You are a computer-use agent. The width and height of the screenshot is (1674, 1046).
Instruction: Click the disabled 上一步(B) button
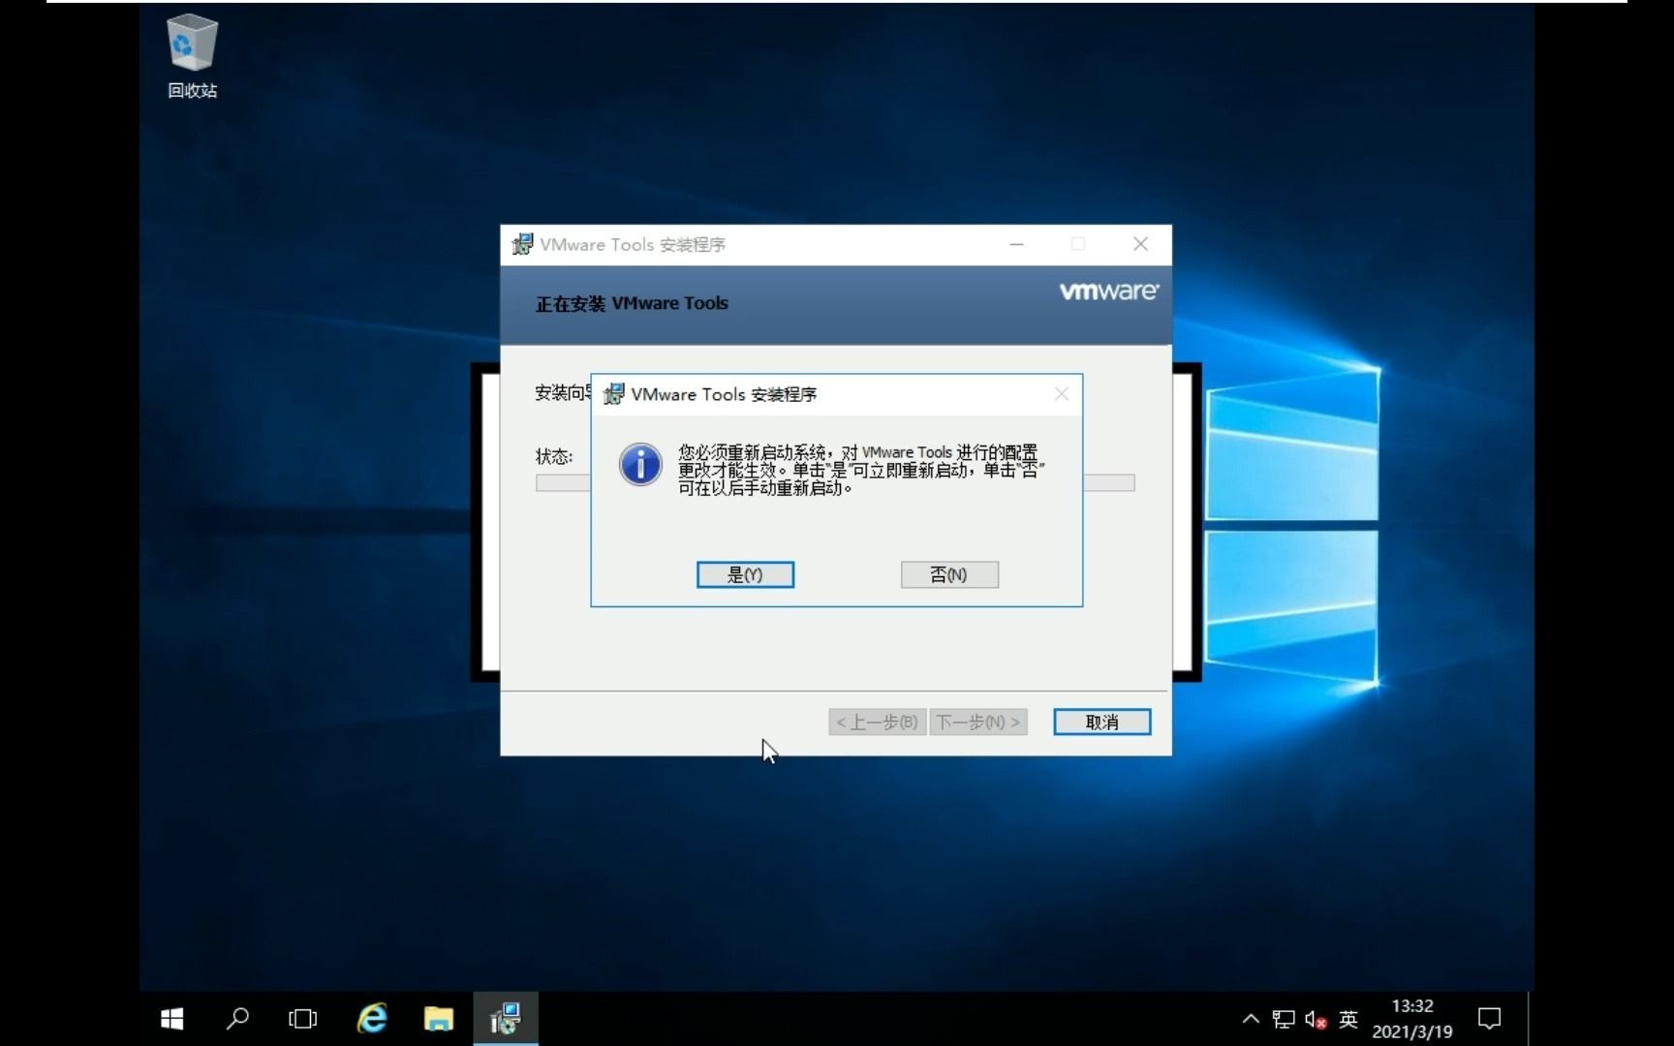point(877,722)
